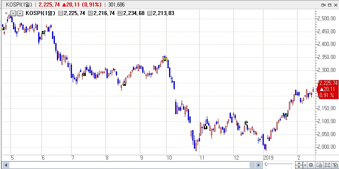
Task: Remove the KOSPI series using the small x
Action: click(x=6, y=13)
